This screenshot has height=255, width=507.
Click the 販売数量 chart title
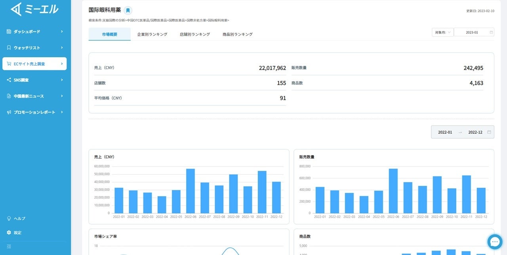307,157
